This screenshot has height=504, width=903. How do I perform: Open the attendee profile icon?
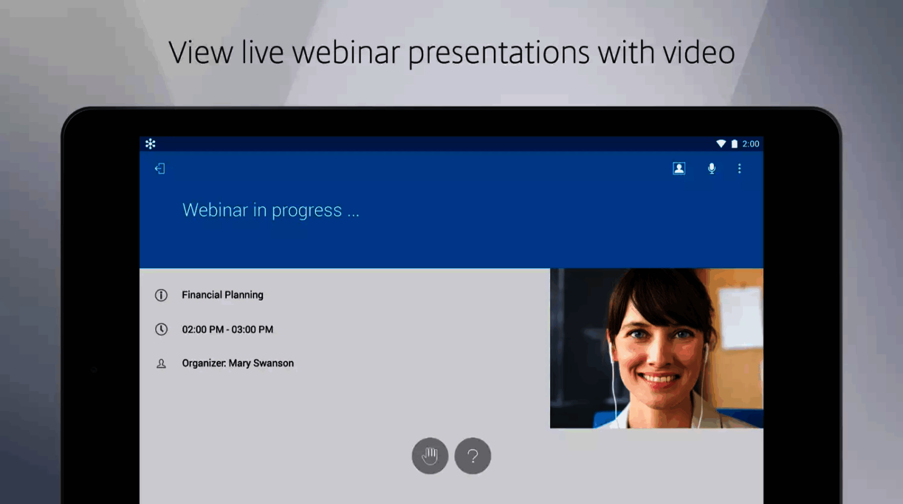click(x=679, y=168)
